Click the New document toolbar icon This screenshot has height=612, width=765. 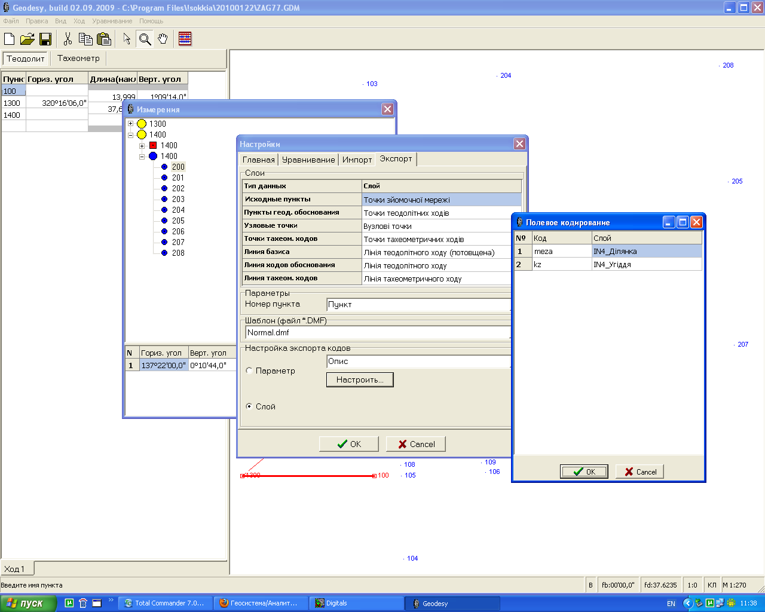tap(9, 39)
